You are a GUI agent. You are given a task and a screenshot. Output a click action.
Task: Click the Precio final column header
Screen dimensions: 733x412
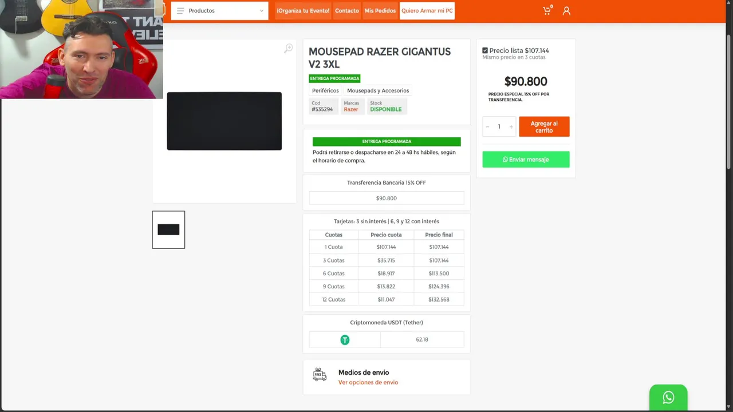pos(439,235)
